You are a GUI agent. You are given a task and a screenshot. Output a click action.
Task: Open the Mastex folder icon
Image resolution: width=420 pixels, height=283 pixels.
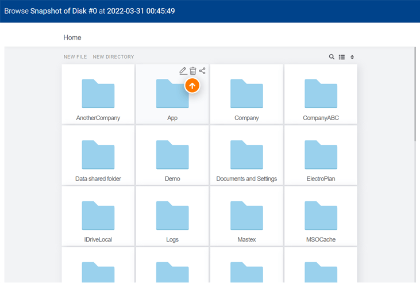point(246,216)
